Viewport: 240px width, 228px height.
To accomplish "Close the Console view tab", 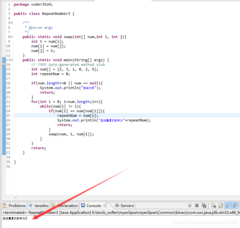I will point(105,205).
